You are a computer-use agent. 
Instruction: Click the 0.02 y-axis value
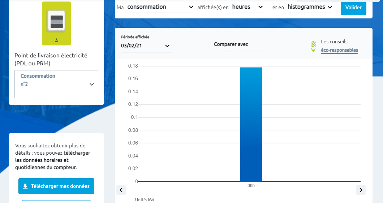pos(133,169)
